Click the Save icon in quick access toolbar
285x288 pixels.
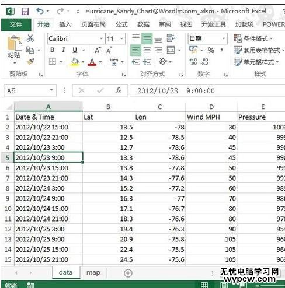tap(25, 11)
